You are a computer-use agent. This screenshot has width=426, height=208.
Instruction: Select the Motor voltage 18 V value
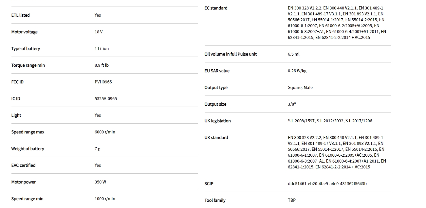[99, 32]
